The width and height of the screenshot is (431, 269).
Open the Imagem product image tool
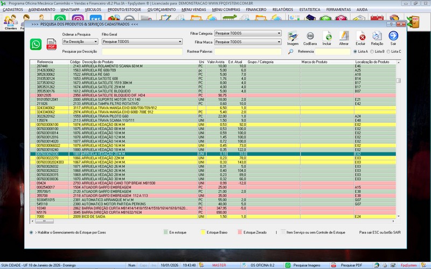click(x=293, y=36)
